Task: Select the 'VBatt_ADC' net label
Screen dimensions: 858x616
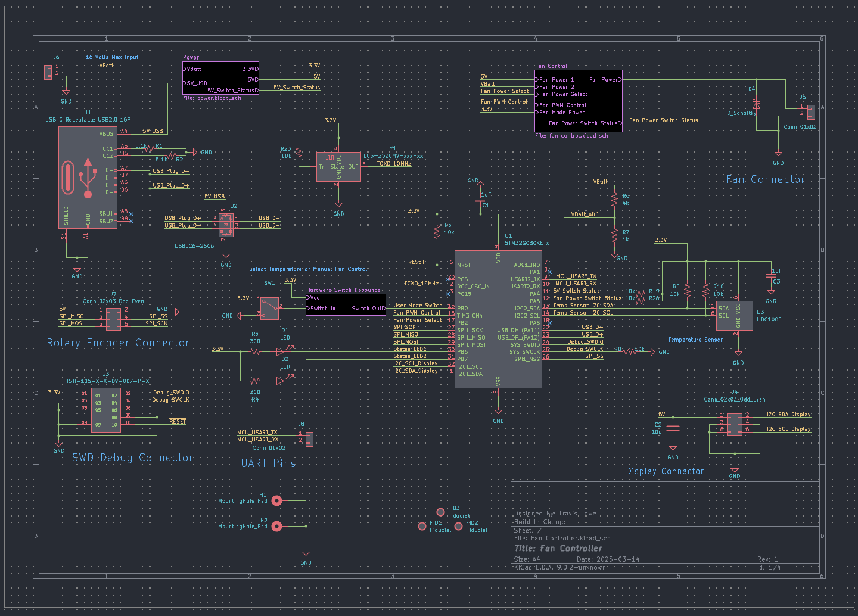Action: point(585,214)
